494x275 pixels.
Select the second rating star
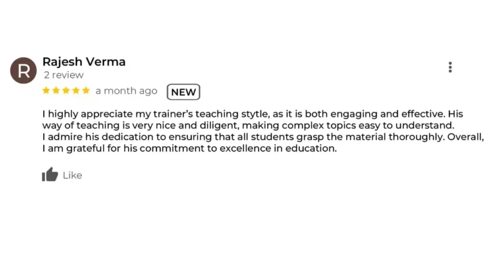coord(56,91)
